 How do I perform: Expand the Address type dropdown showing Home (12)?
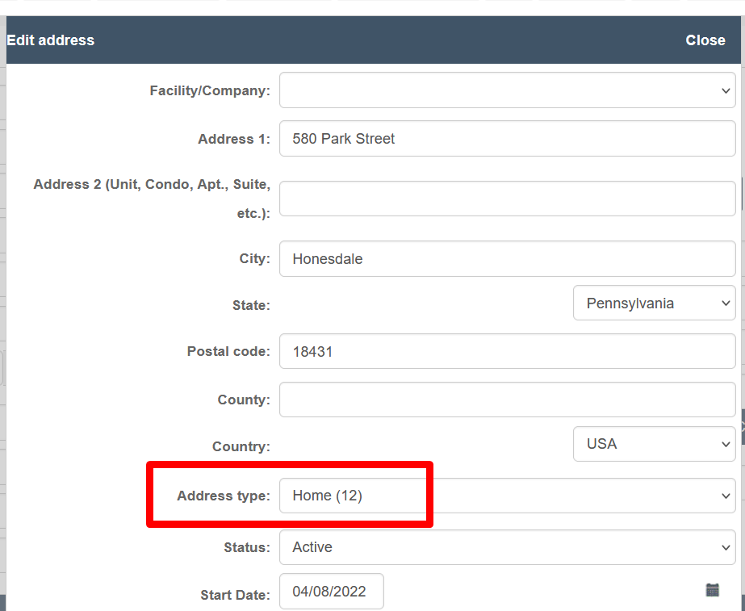click(x=508, y=496)
